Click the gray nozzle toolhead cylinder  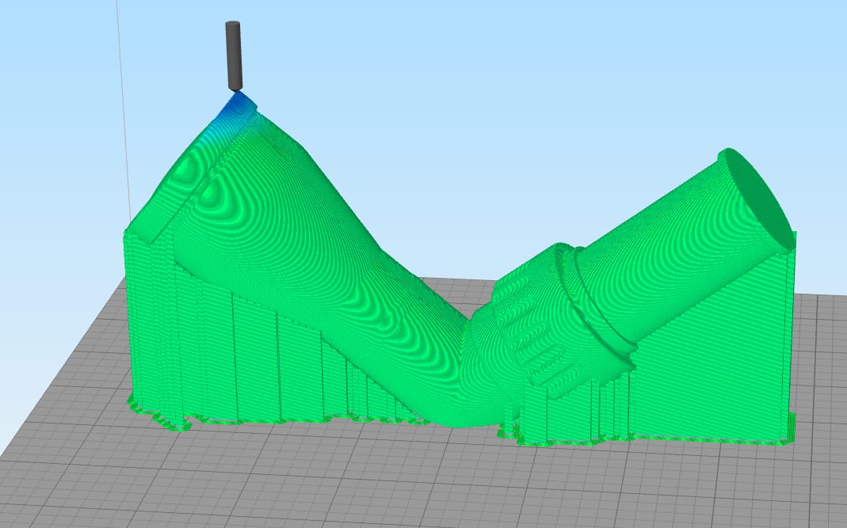click(234, 55)
